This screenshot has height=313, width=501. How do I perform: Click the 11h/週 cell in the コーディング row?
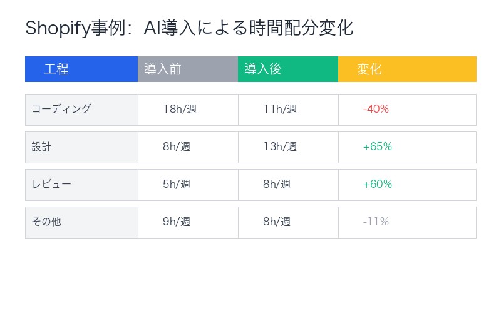[288, 110]
